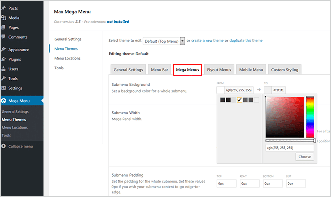The image size is (331, 197).
Task: Switch to General Settings theme tab
Action: pyautogui.click(x=128, y=70)
